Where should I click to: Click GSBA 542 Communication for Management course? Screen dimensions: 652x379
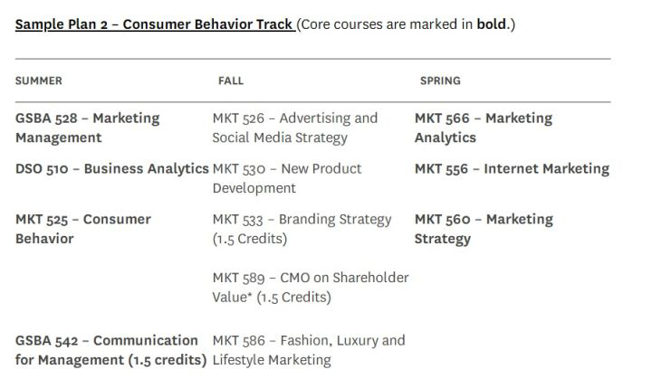[111, 350]
